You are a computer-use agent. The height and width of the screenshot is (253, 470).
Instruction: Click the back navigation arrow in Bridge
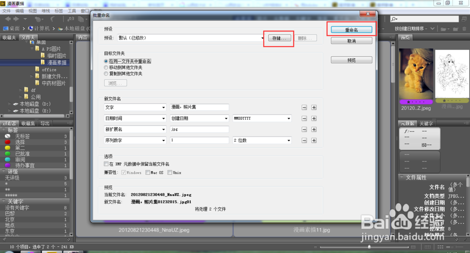[x=8, y=19]
